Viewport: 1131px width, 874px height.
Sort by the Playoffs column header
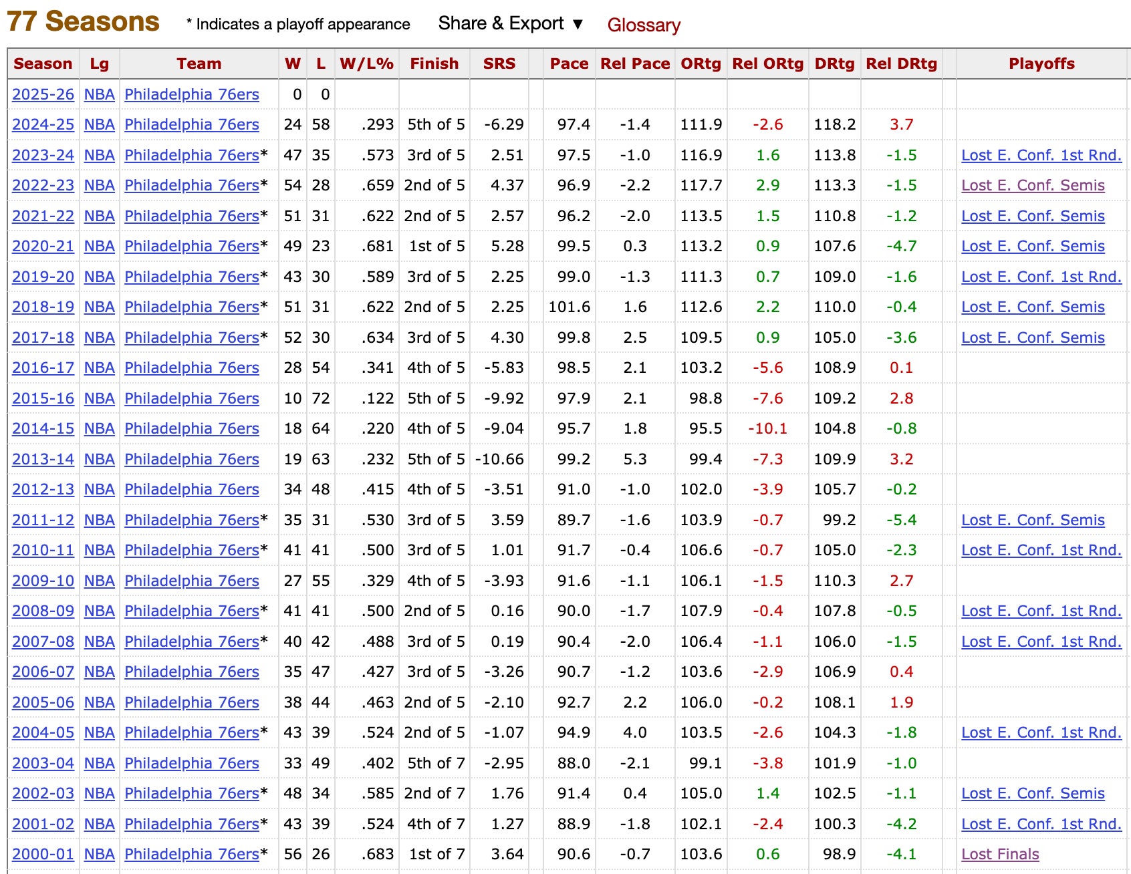(x=1041, y=64)
